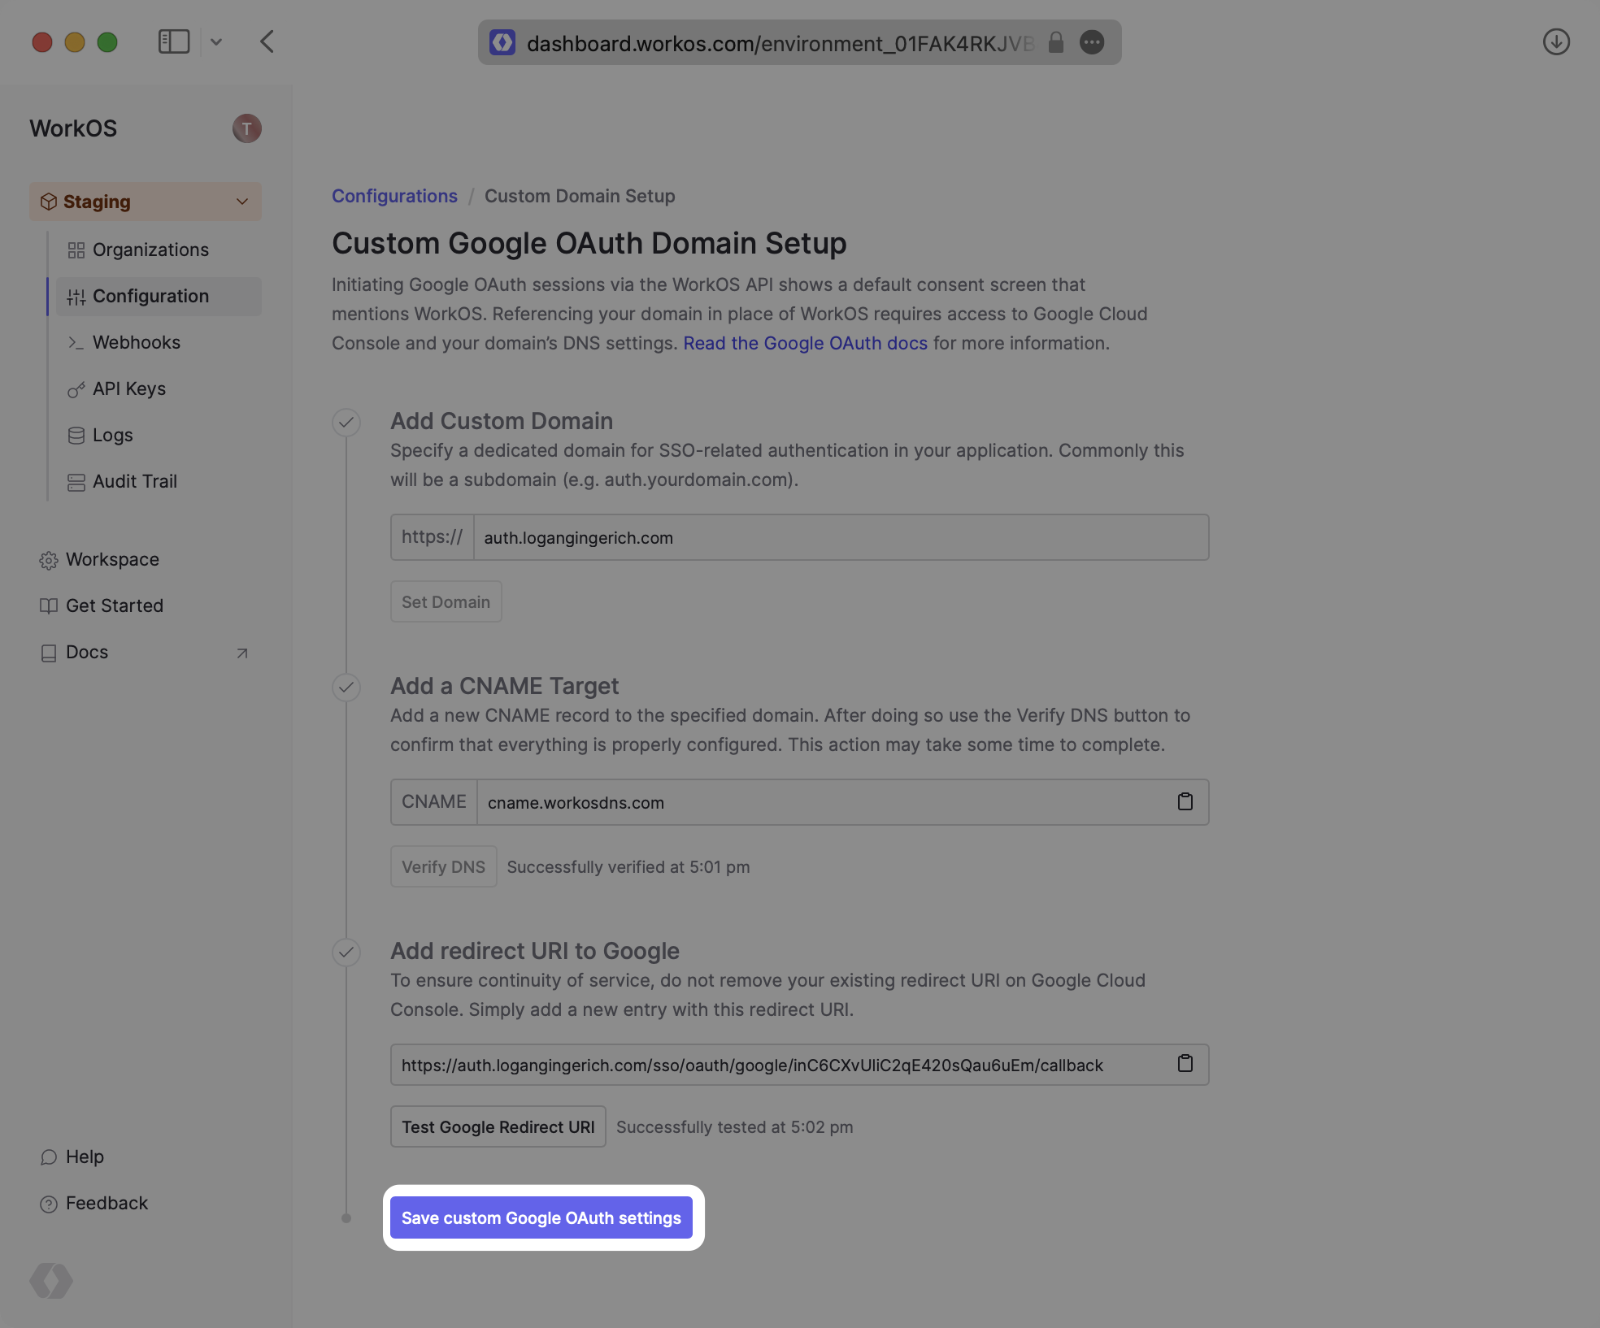
Task: Click the page options ellipsis in address bar
Action: pos(1092,42)
